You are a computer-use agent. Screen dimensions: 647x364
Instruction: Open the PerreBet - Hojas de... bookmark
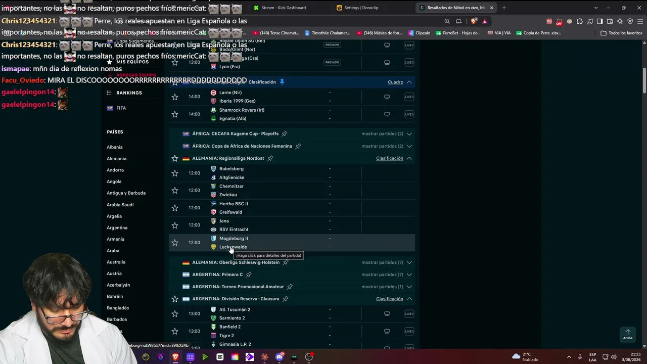(457, 33)
